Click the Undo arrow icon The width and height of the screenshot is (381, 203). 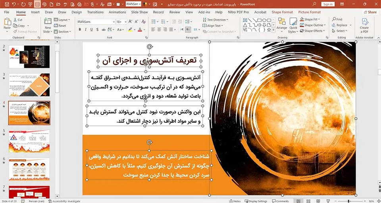(x=13, y=4)
